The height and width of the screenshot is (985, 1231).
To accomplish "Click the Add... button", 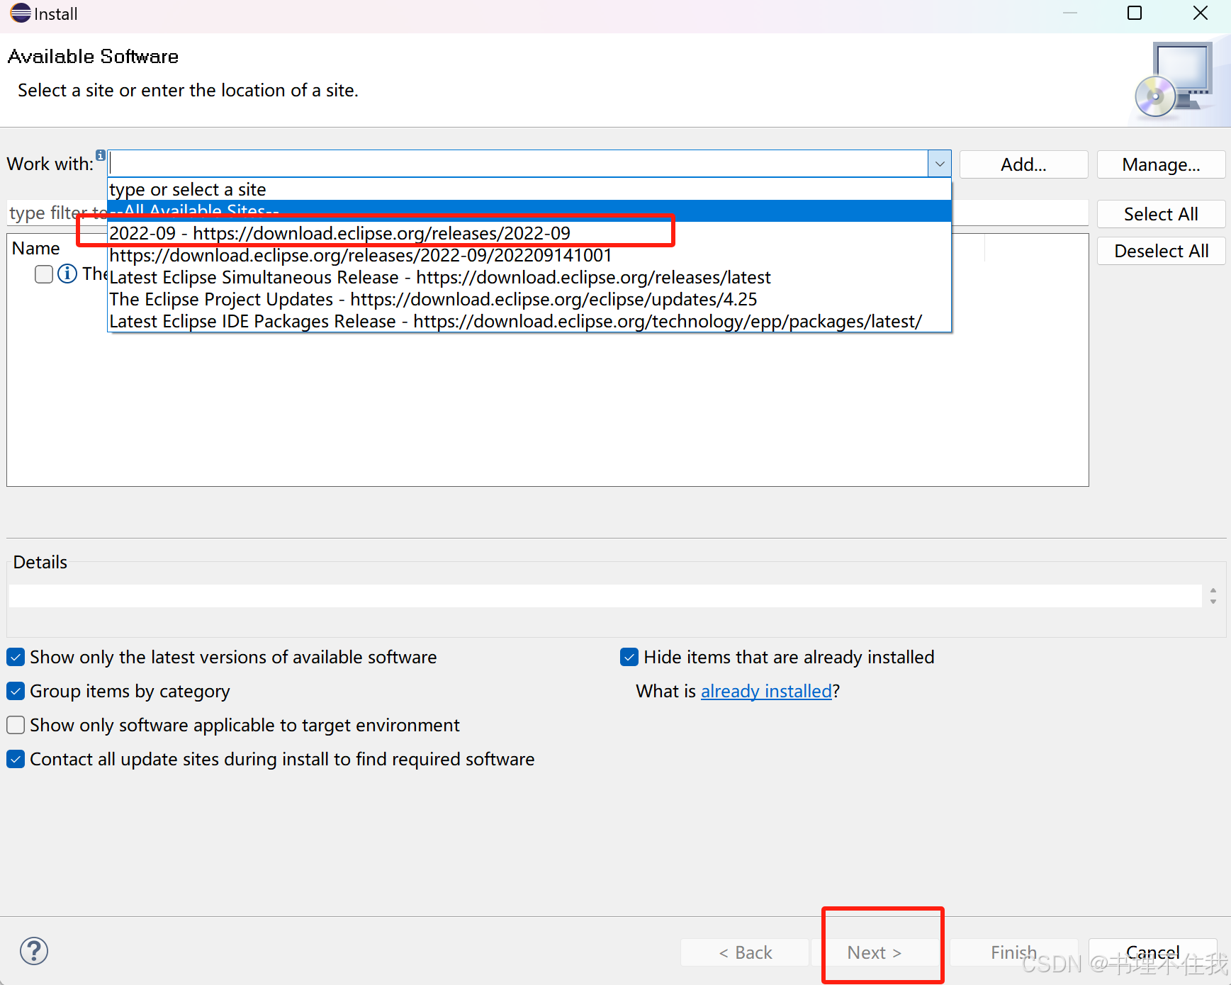I will click(1023, 164).
